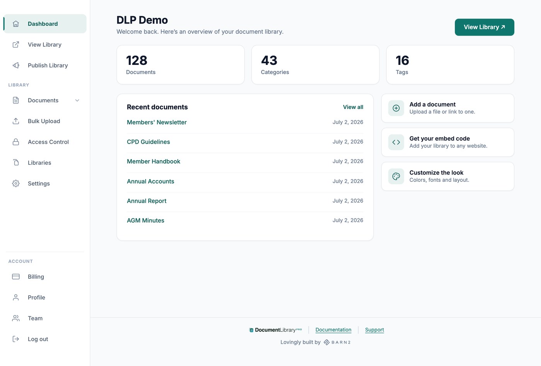This screenshot has width=541, height=366.
Task: Click the DocumentLibrary Pro logo in footer
Action: [276, 330]
